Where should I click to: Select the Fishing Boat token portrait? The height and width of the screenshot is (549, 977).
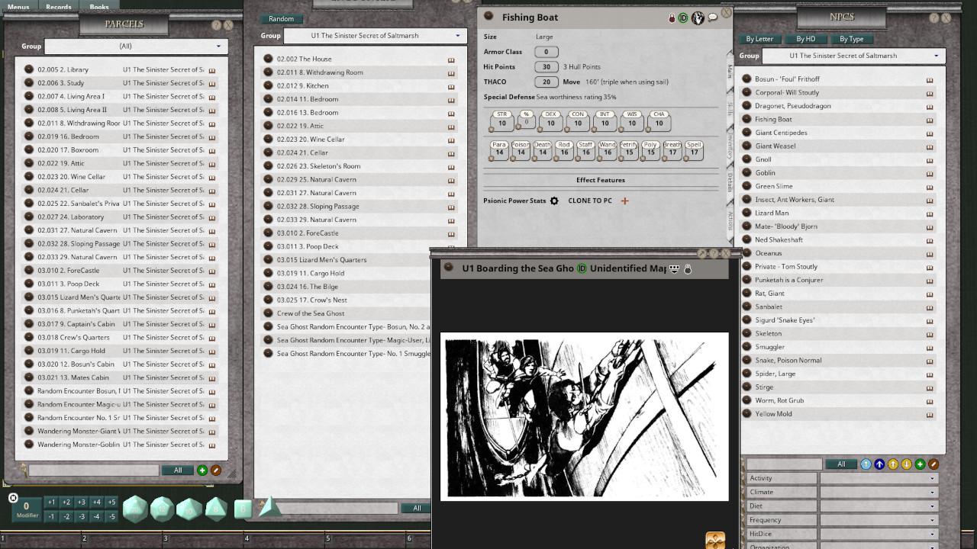coord(698,18)
